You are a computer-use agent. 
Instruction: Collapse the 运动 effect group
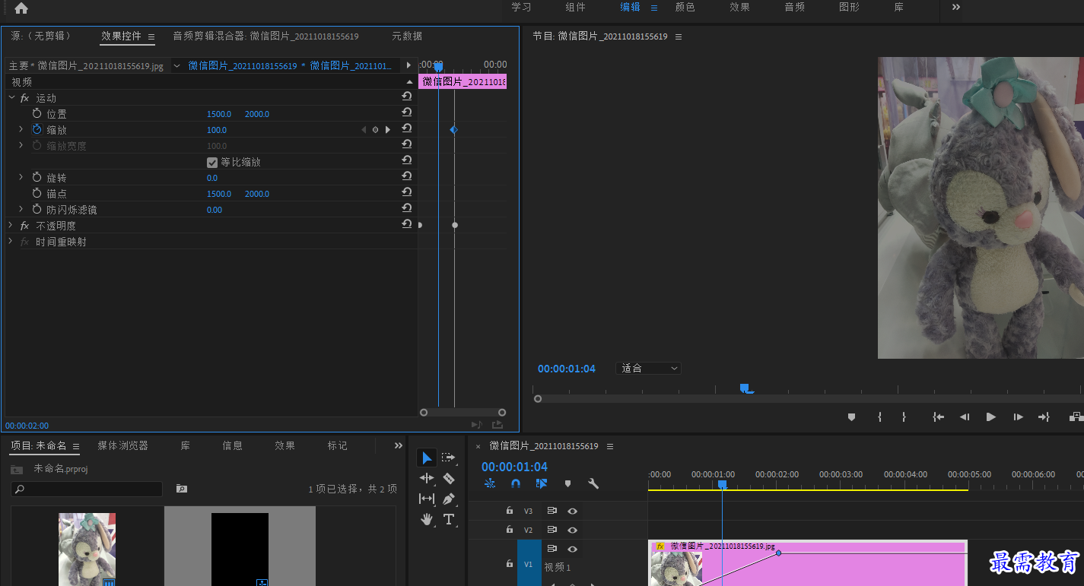click(11, 97)
